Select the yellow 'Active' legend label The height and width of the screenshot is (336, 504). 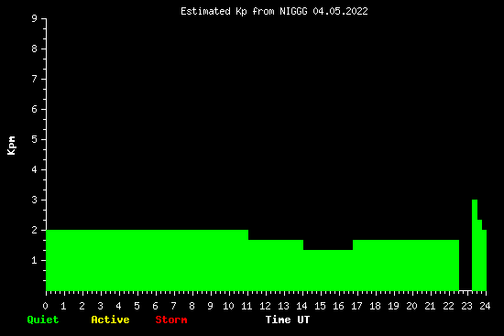[x=110, y=320]
